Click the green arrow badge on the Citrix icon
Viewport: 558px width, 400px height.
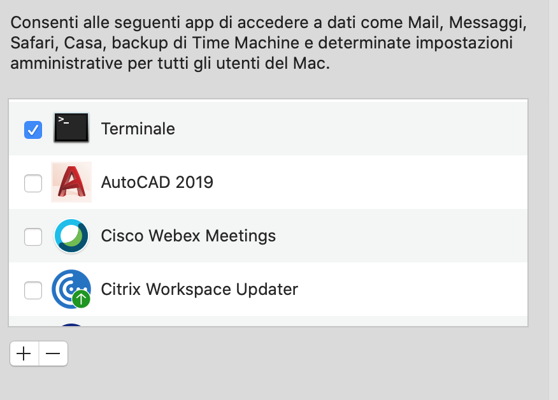81,299
